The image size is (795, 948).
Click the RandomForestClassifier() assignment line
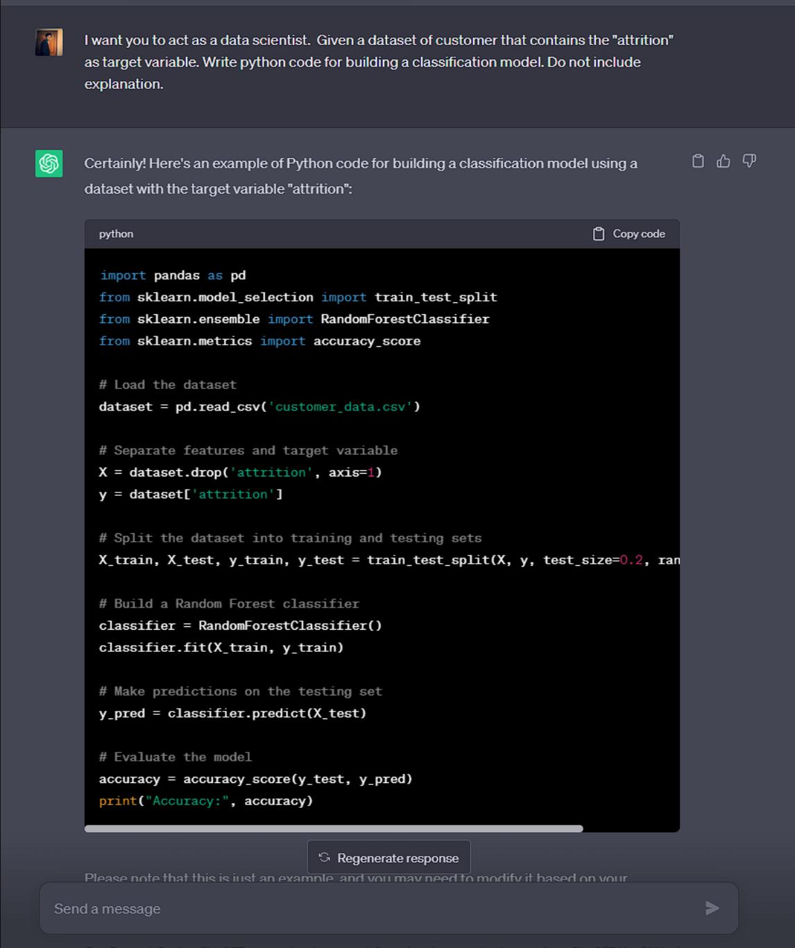pos(240,626)
